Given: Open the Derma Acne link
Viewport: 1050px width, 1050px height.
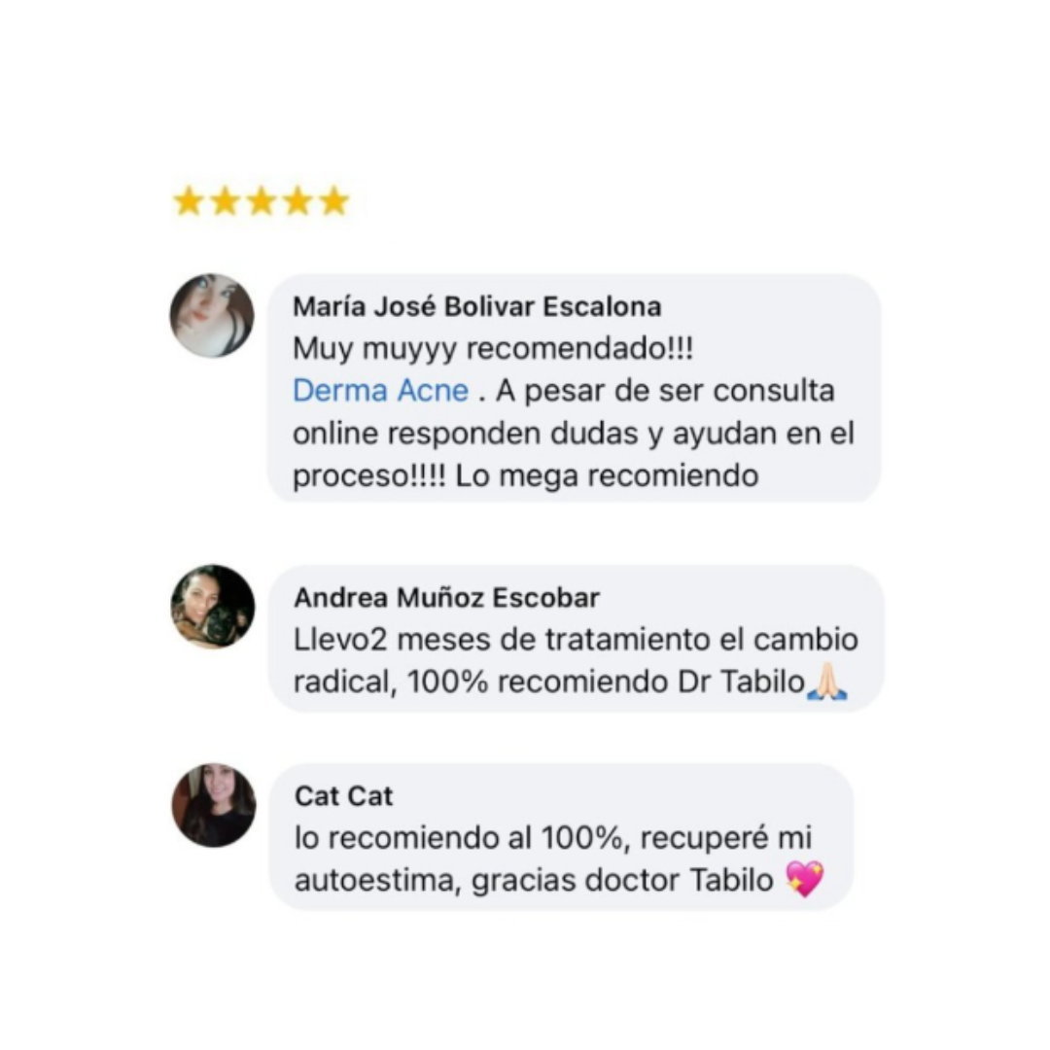Looking at the screenshot, I should pos(380,391).
